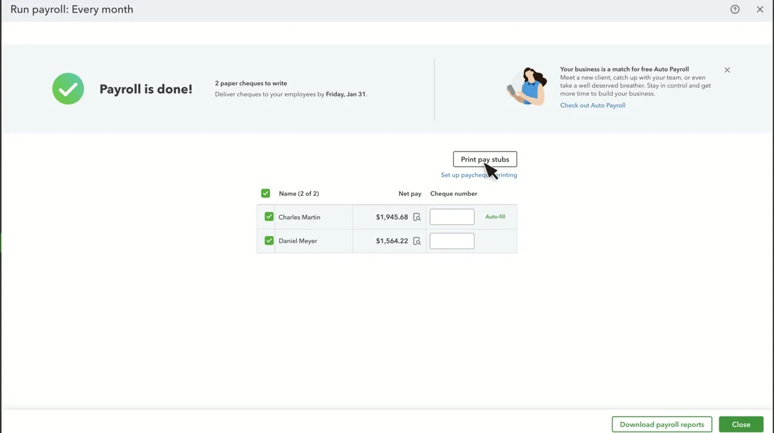
Task: Click the green Close button
Action: (741, 424)
